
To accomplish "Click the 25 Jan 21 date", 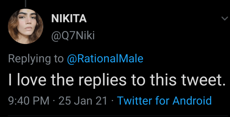I will click(83, 101).
